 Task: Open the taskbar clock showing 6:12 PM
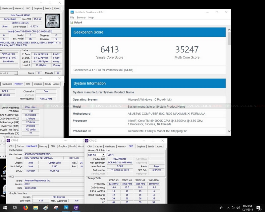(x=247, y=208)
